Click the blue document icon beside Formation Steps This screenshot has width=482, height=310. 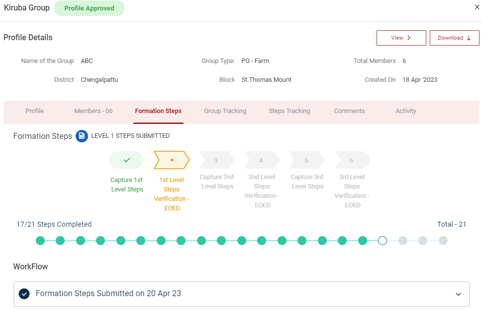coord(82,136)
